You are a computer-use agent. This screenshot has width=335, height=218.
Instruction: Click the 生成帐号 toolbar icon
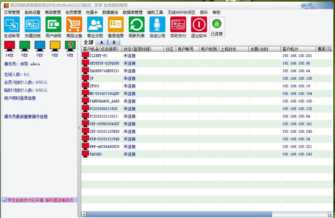[x=12, y=24]
